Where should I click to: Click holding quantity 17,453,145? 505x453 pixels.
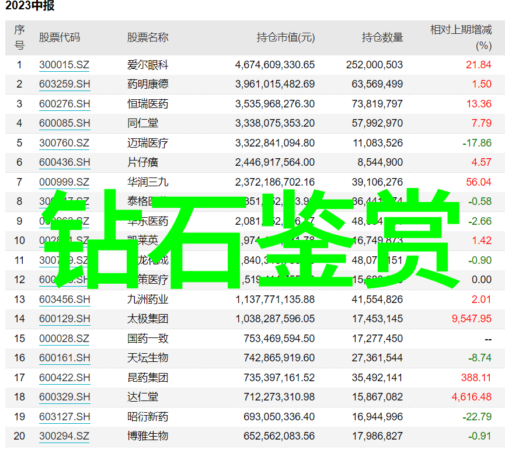click(x=377, y=319)
